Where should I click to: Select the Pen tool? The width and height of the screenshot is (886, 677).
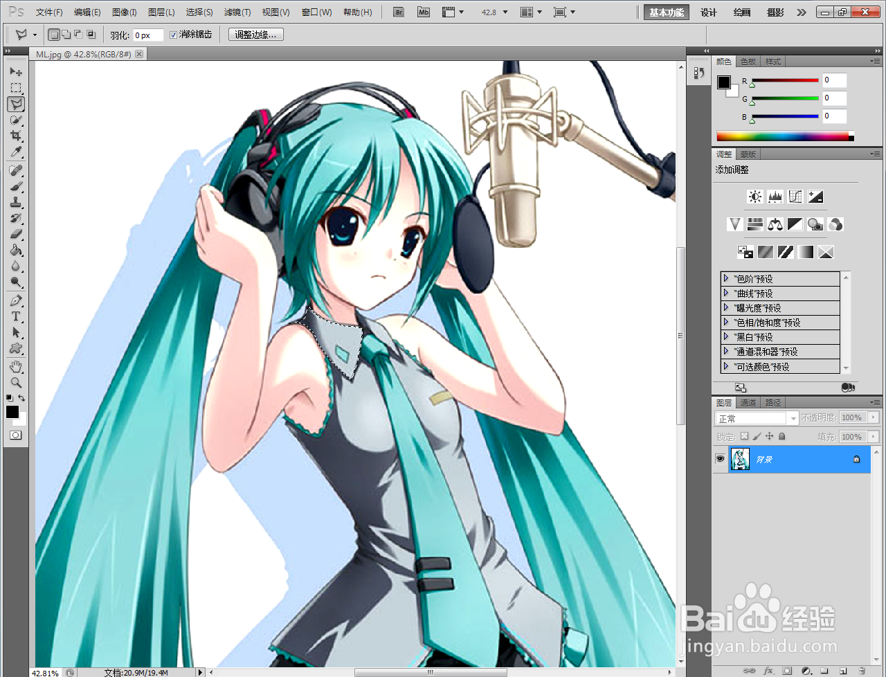click(x=16, y=300)
